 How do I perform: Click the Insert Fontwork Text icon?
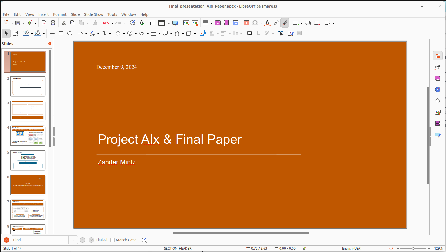click(x=267, y=23)
